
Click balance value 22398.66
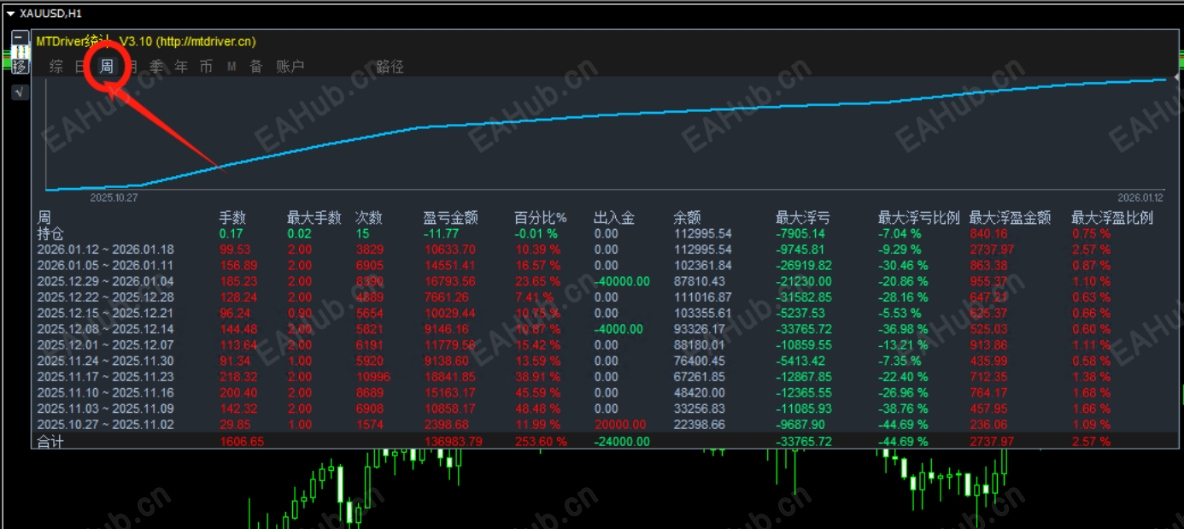(702, 424)
